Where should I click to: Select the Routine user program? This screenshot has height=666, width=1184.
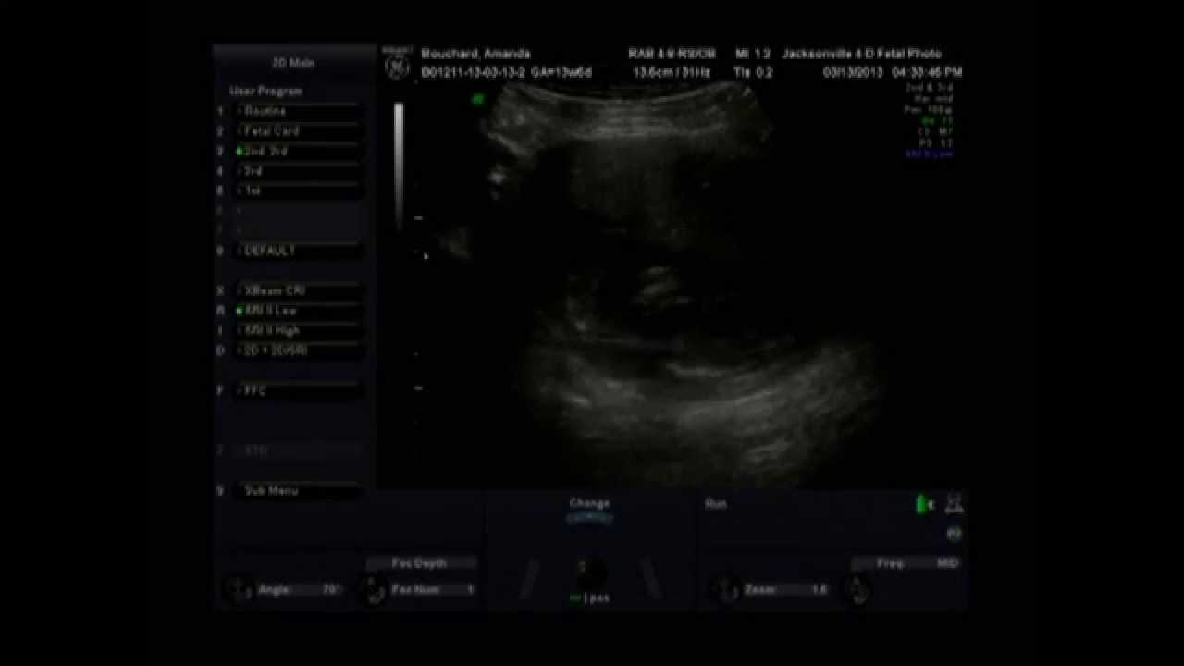point(298,111)
